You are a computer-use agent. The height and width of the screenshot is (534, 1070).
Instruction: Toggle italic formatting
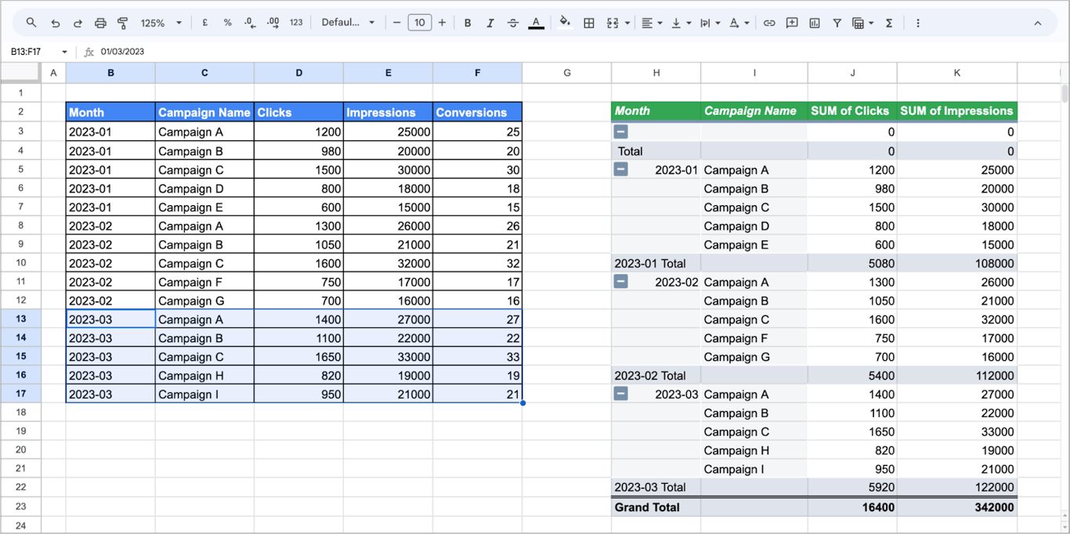pos(490,23)
